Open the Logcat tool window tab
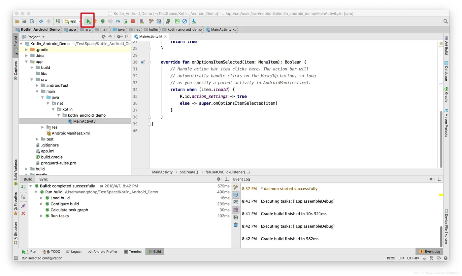This screenshot has width=462, height=276. pos(74,252)
